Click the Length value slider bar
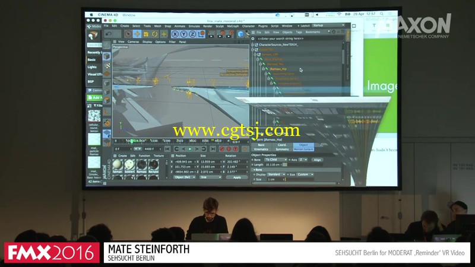 click(302, 165)
